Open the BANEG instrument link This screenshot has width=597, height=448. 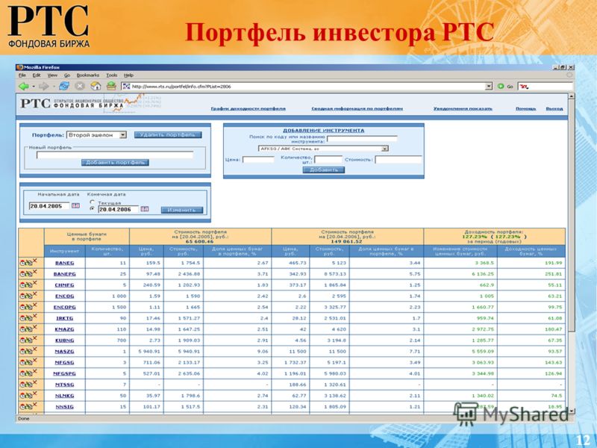(64, 264)
